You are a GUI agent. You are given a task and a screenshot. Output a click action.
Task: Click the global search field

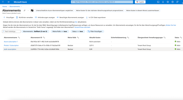[x=102, y=2]
